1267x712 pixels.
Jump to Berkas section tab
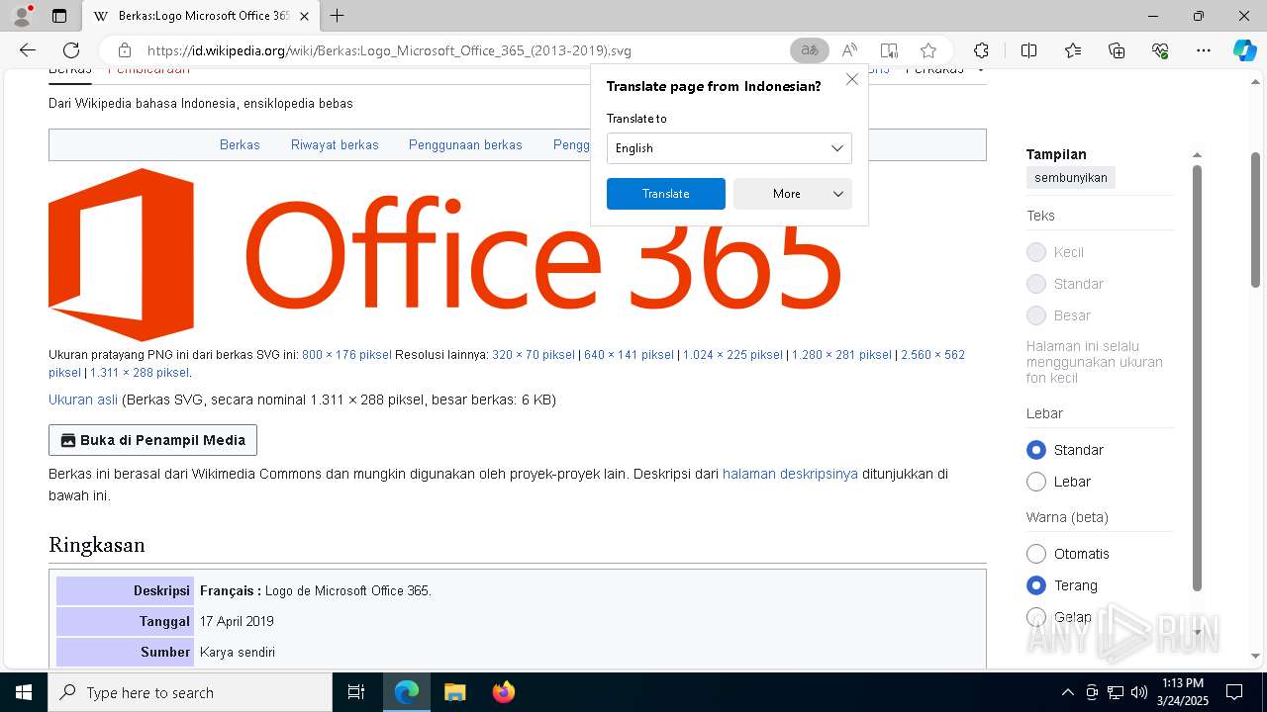tap(240, 144)
